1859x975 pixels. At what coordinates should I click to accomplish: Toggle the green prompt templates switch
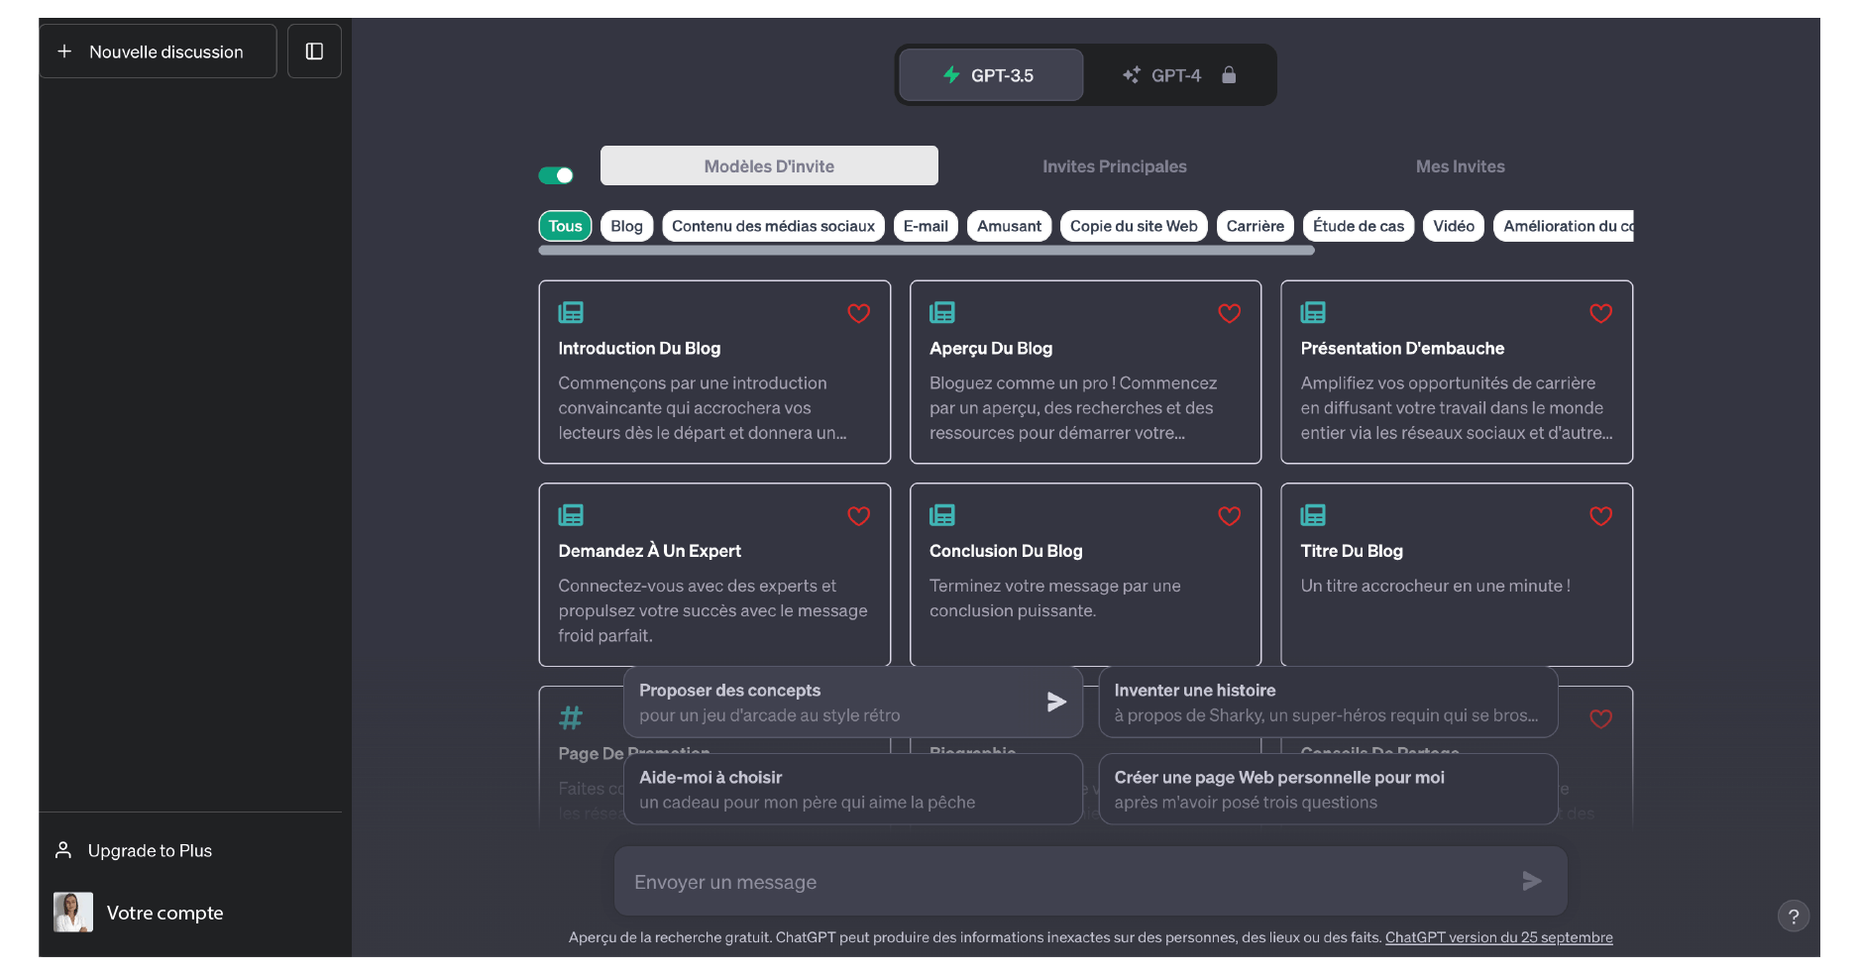click(x=556, y=175)
